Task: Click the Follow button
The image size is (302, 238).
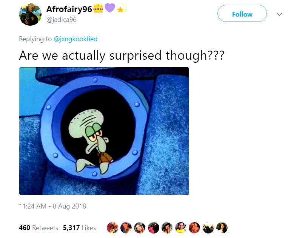Action: (x=242, y=14)
